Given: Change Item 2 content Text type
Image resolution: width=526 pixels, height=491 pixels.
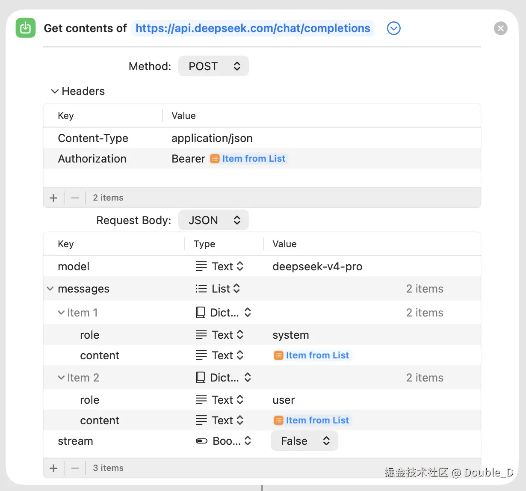Looking at the screenshot, I should click(x=219, y=420).
